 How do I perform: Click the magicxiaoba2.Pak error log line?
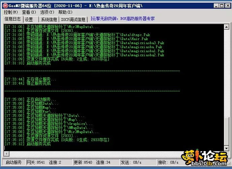click(84, 55)
